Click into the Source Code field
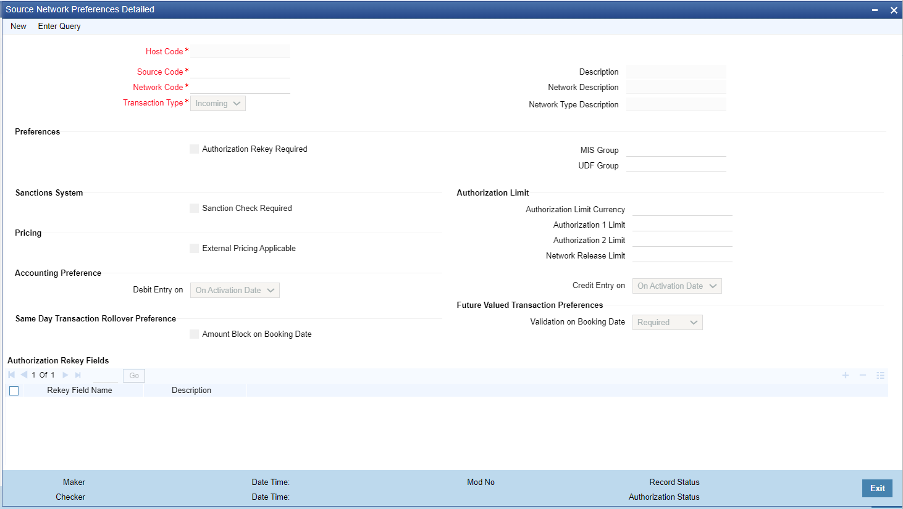Image resolution: width=903 pixels, height=509 pixels. point(240,72)
